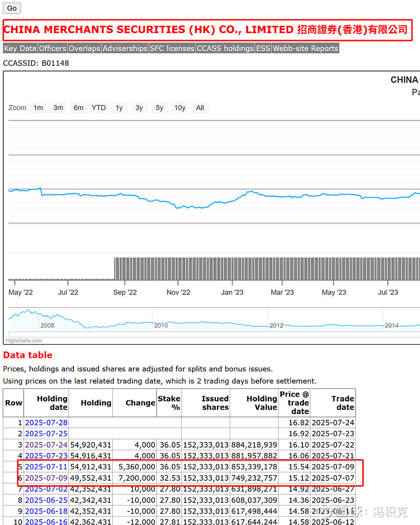
Task: Select holding 54,920,431 cell
Action: pyautogui.click(x=90, y=445)
